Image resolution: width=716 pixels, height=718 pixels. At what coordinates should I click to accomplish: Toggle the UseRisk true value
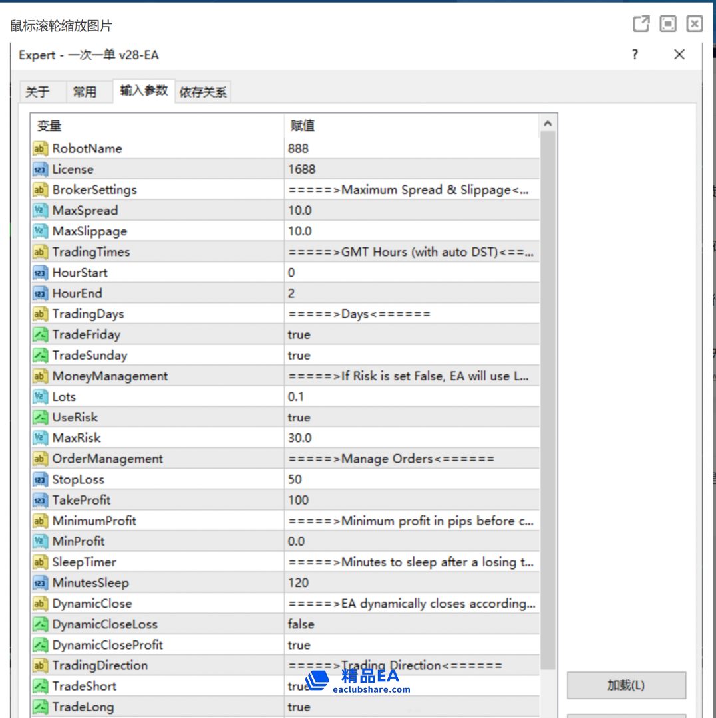299,418
